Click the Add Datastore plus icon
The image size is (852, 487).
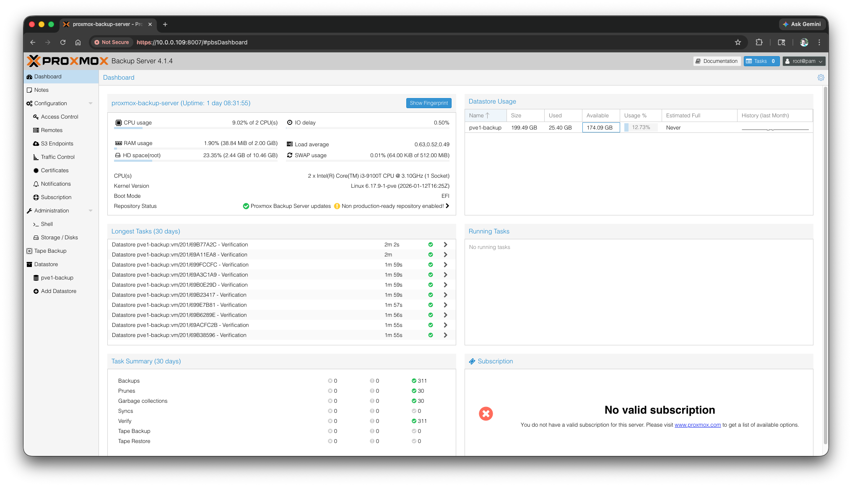[x=36, y=291]
